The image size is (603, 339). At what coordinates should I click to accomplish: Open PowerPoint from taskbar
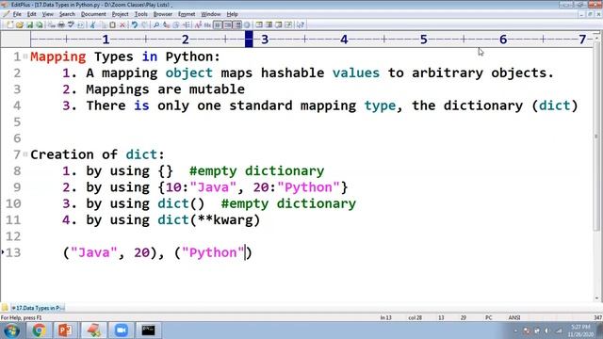point(65,331)
